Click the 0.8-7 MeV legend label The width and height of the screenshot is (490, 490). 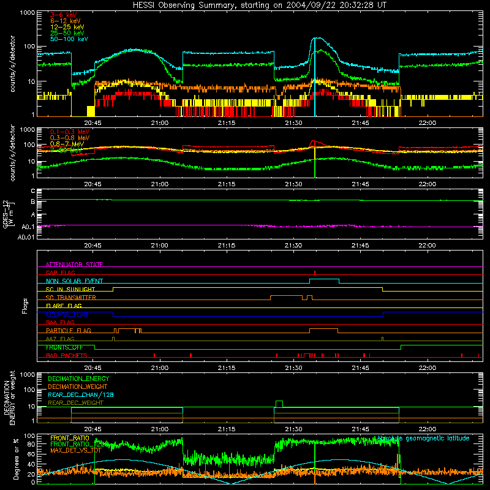67,144
